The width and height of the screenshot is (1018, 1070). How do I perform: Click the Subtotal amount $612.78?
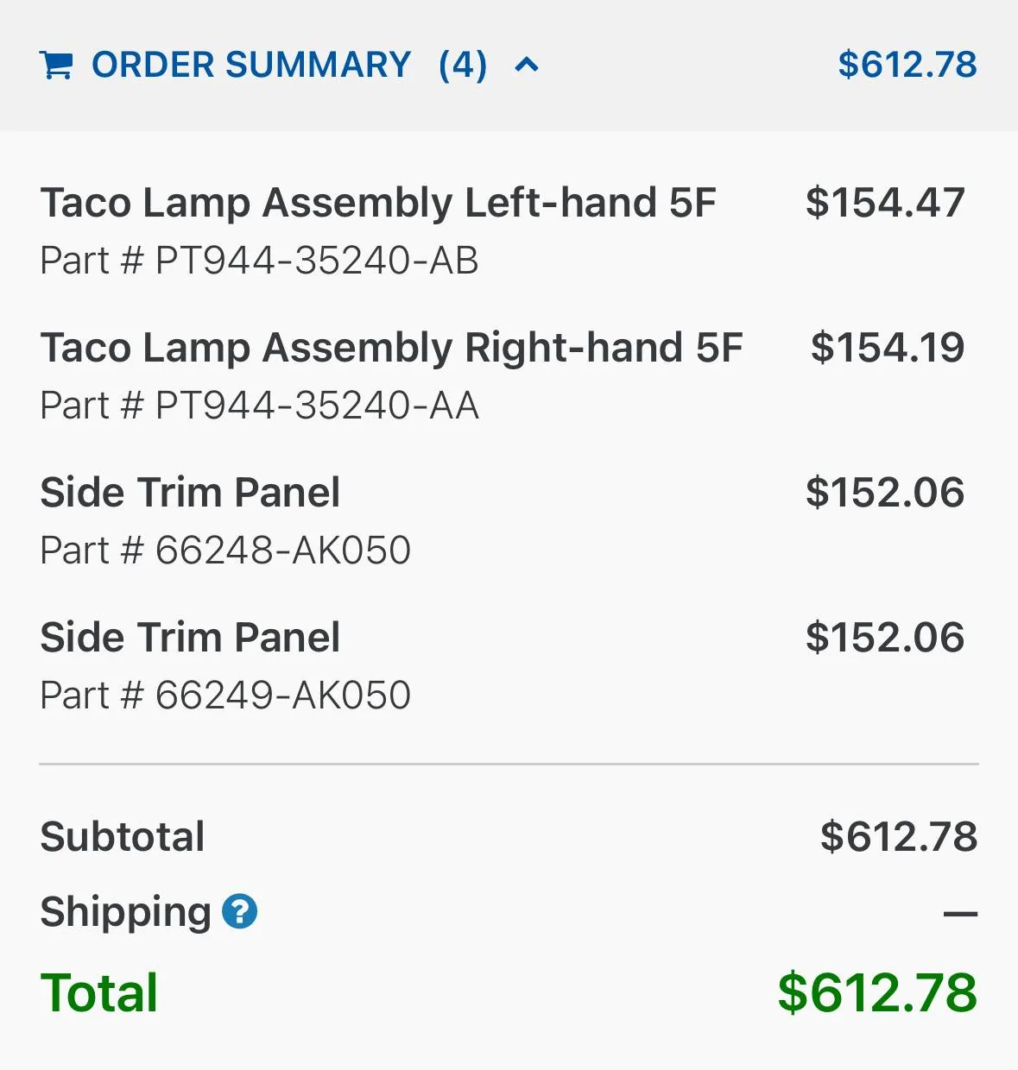[x=898, y=836]
